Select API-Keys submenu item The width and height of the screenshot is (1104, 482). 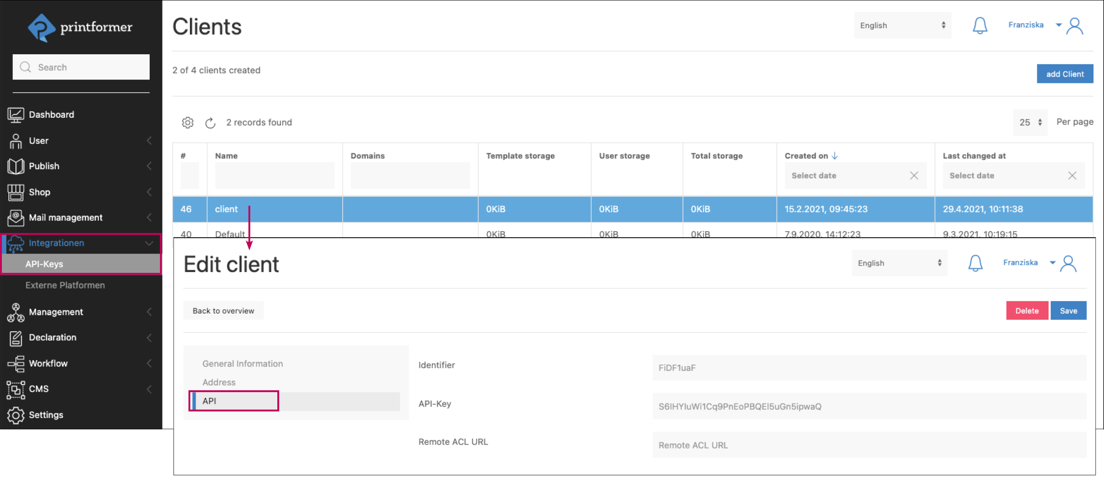click(x=44, y=264)
